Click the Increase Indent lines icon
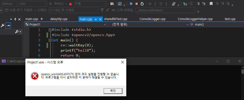Viewport: 244px width, 100px height. click(x=198, y=4)
